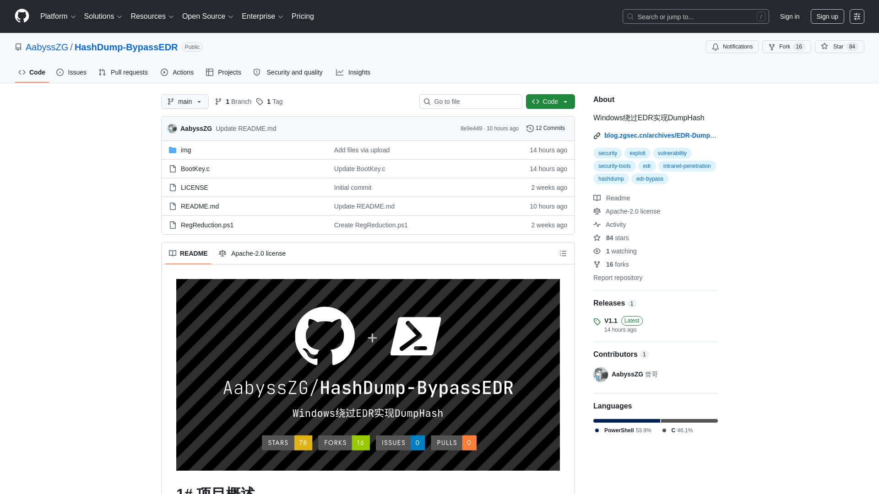The height and width of the screenshot is (494, 879).
Task: Click the HashDump-BypassEDR banner image
Action: 368,375
